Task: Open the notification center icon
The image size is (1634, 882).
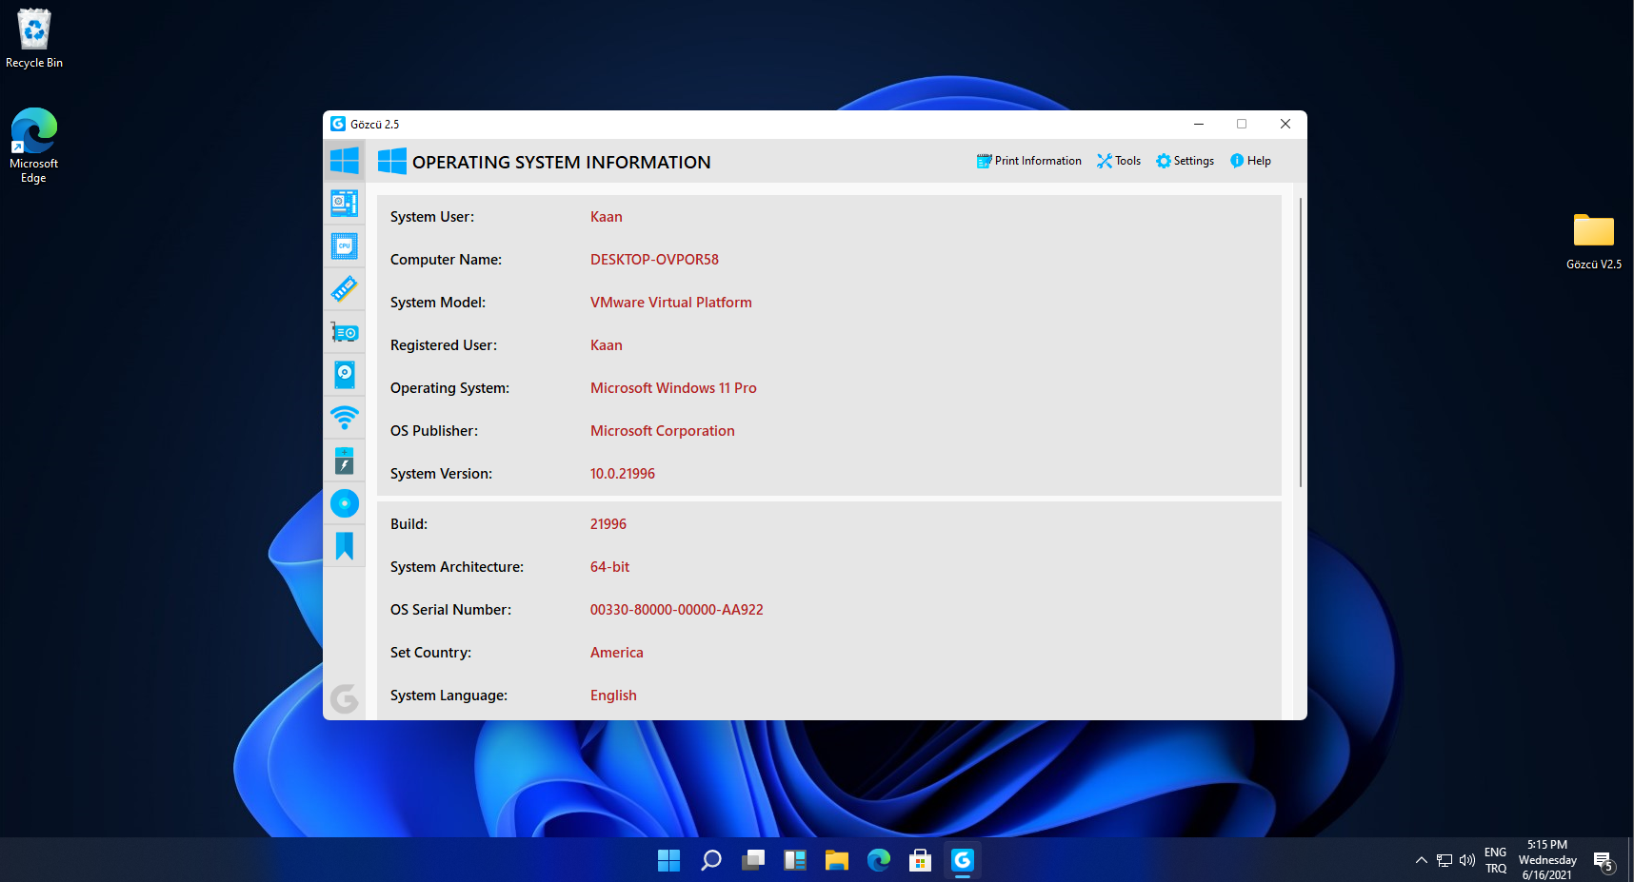Action: pos(1604,862)
